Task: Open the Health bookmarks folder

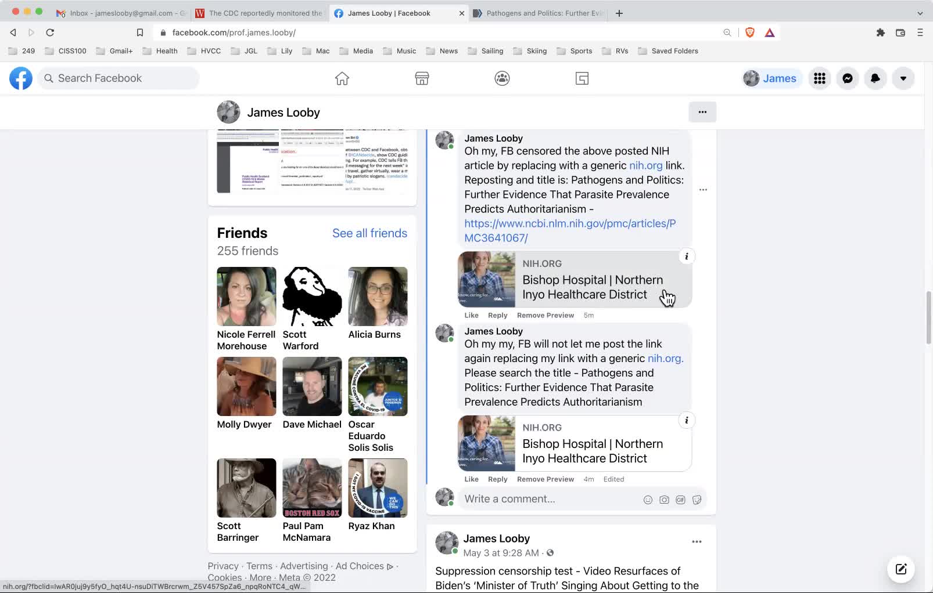Action: pyautogui.click(x=160, y=51)
